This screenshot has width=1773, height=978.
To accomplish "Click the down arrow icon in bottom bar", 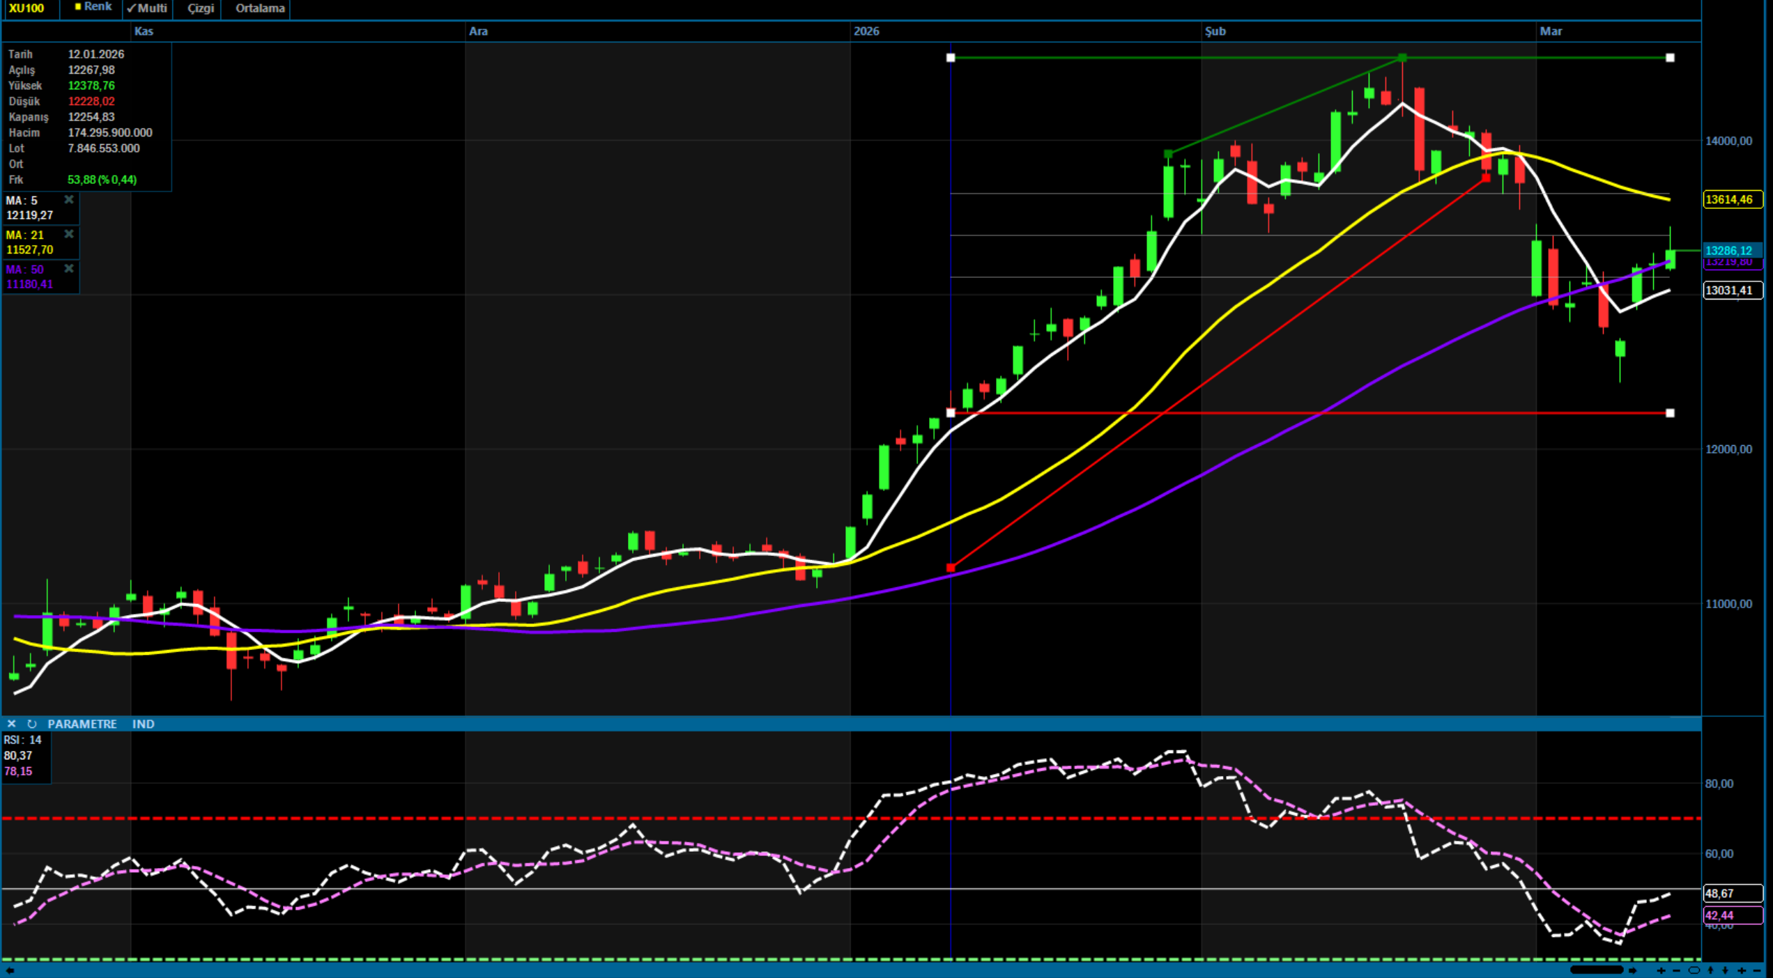I will point(1725,970).
